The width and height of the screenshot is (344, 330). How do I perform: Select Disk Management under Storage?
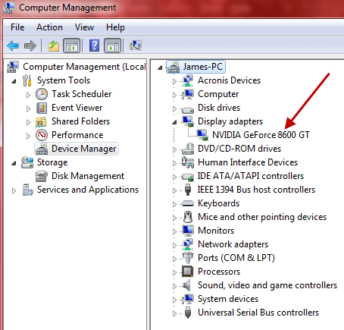coord(88,176)
